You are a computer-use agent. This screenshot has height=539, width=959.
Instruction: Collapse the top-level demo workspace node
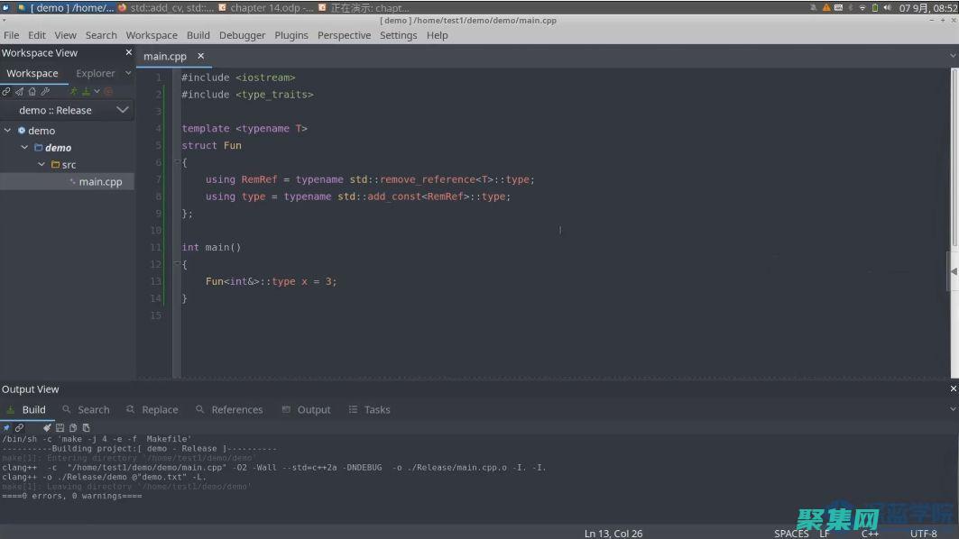pos(8,131)
